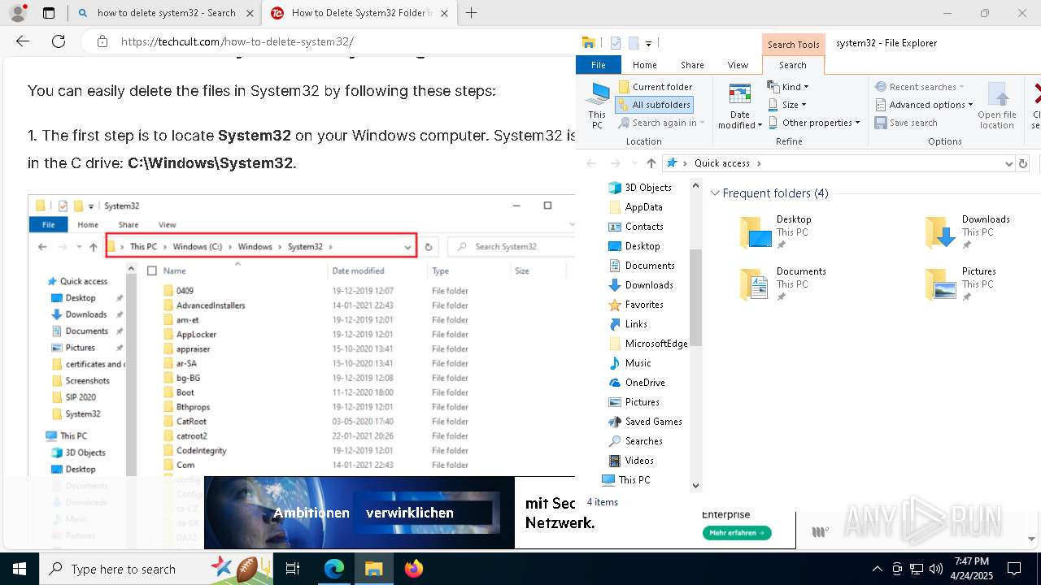Viewport: 1041px width, 585px height.
Task: Open Firefox from taskbar
Action: pos(413,569)
